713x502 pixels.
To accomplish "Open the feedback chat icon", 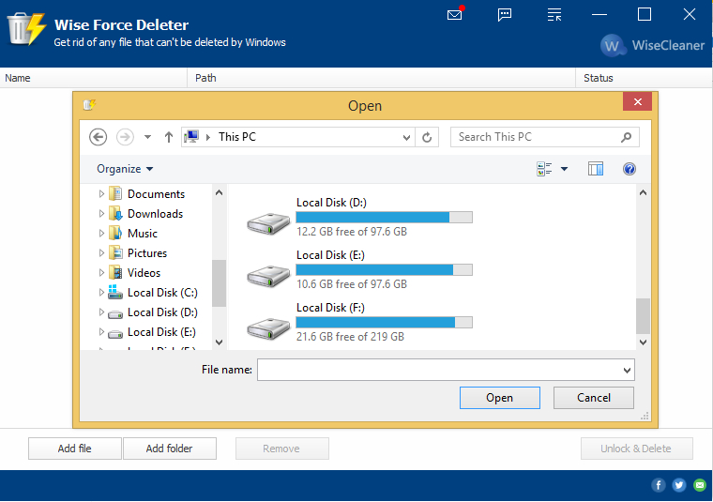I will click(x=505, y=15).
